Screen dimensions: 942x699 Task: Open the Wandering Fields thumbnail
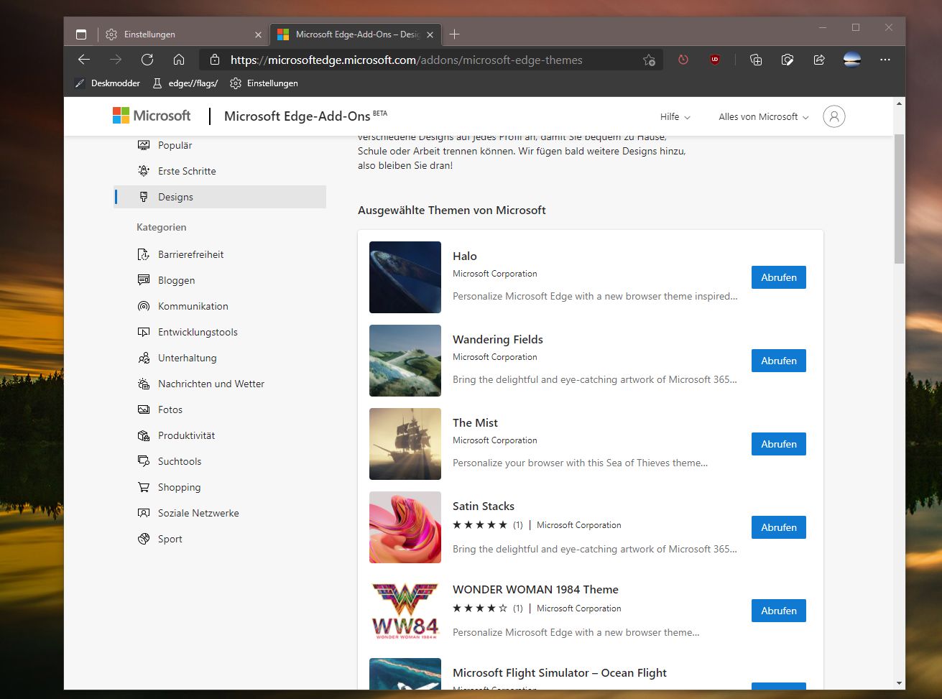[x=405, y=361]
